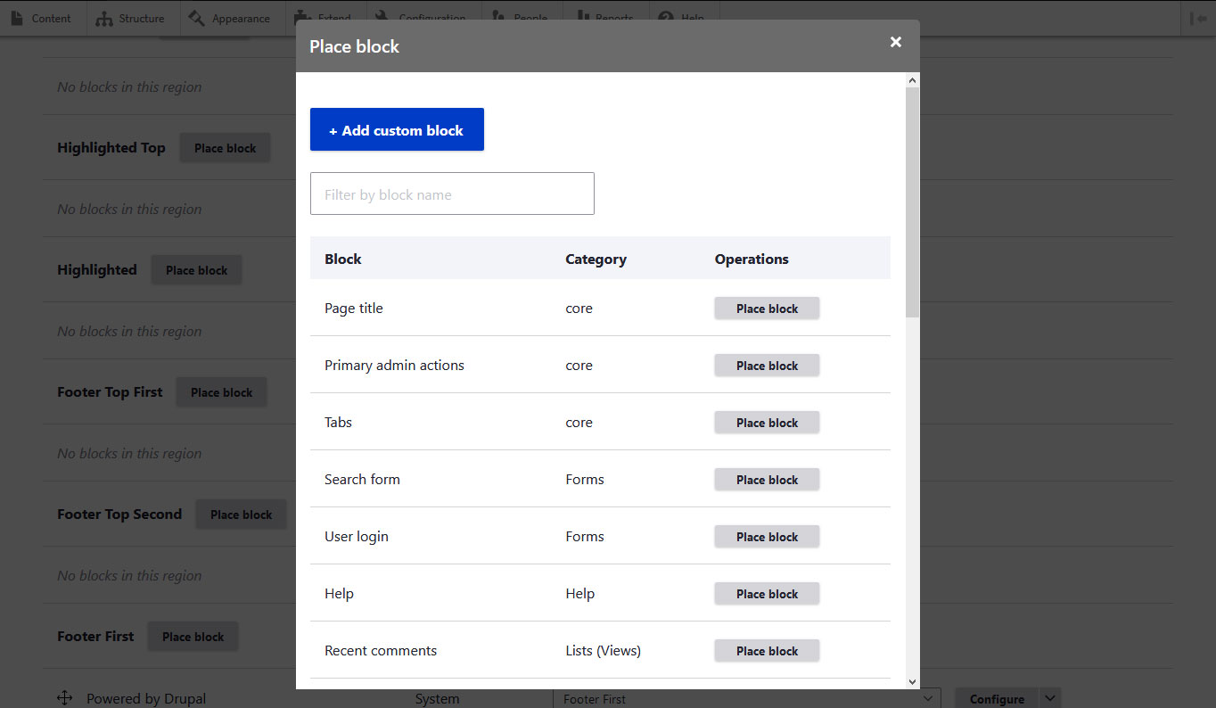1216x708 pixels.
Task: Click the Structure hierarchy icon in toolbar
Action: [104, 19]
